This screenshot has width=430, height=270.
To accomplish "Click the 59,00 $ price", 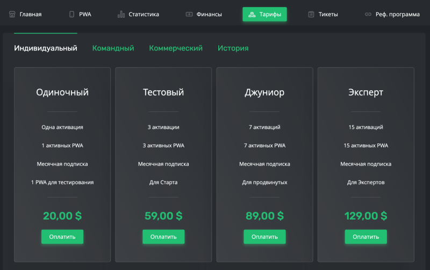I will click(x=163, y=216).
